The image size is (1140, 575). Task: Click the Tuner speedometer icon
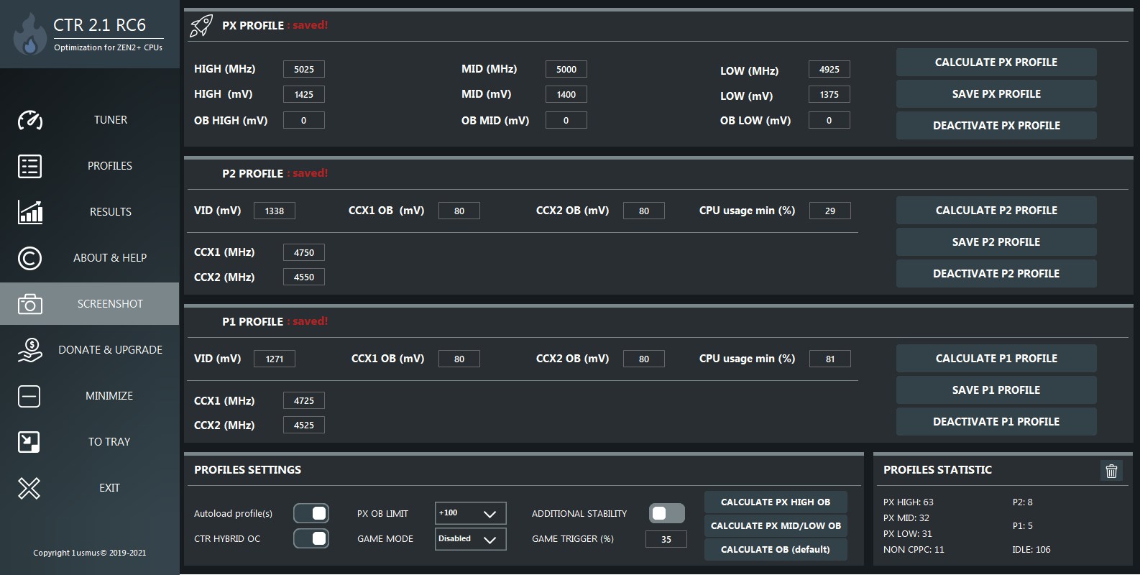30,120
